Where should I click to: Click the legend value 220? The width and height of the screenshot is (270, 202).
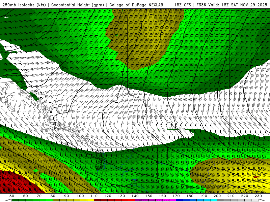tap(244, 196)
